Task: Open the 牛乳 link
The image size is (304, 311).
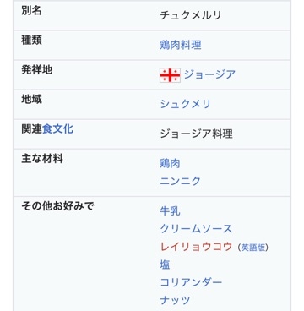Action: click(x=170, y=211)
